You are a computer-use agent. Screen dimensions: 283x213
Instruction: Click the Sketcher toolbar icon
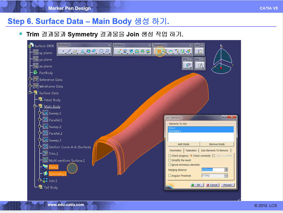[200, 66]
